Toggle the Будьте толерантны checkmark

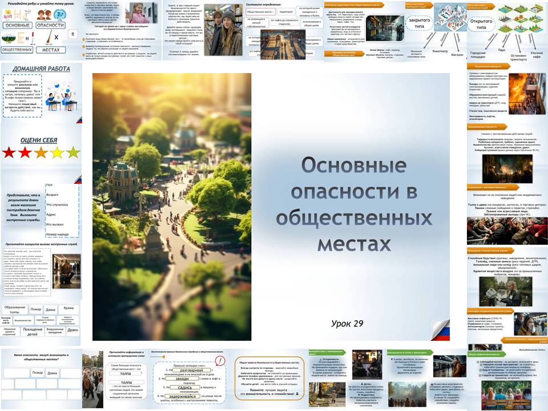tap(480, 370)
